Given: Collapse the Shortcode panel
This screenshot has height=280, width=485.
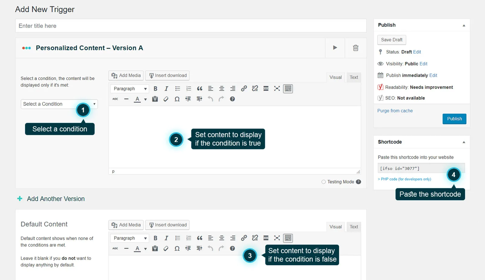Looking at the screenshot, I should [x=464, y=142].
